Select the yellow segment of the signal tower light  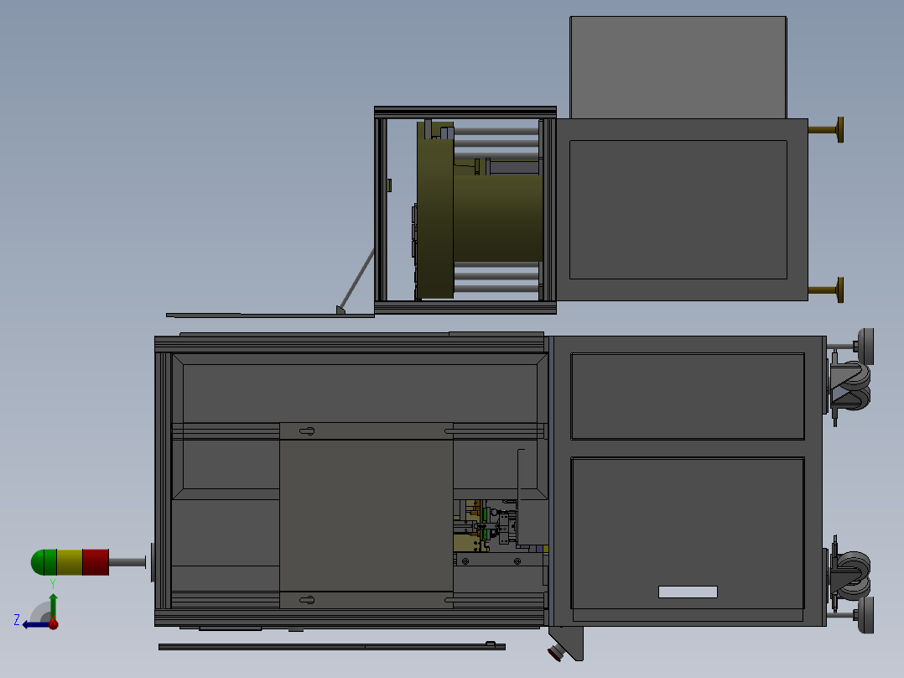(70, 562)
